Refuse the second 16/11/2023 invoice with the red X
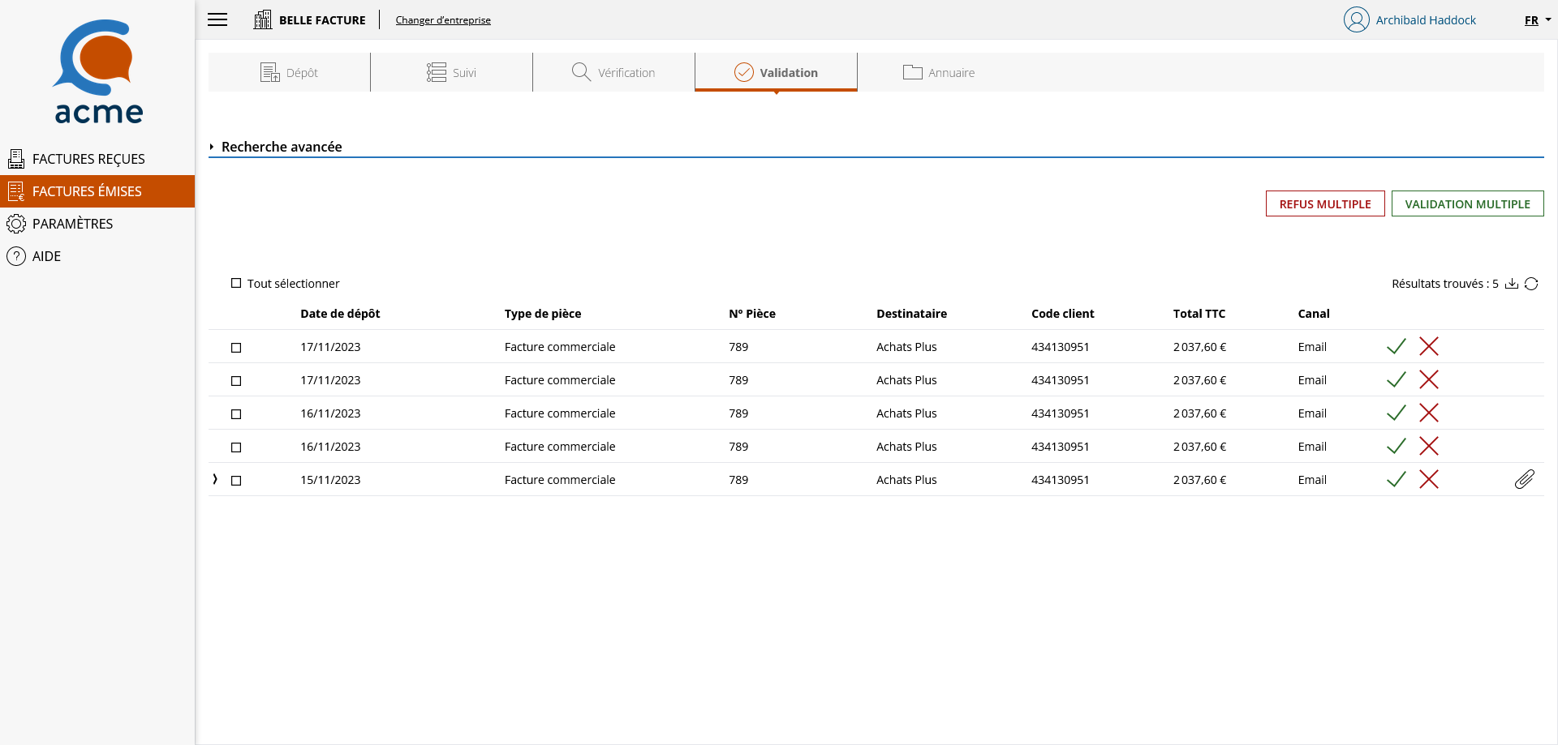The width and height of the screenshot is (1558, 745). click(x=1429, y=447)
